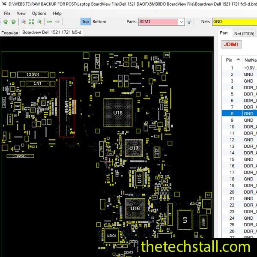Select the J1 connector near U3

170,215
